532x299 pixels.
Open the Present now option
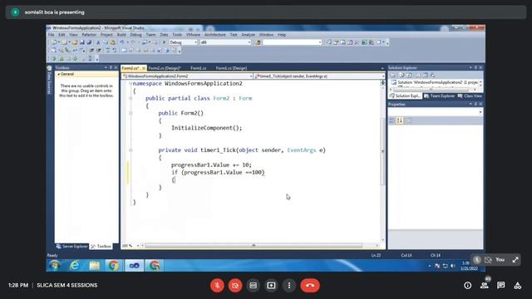pyautogui.click(x=271, y=286)
